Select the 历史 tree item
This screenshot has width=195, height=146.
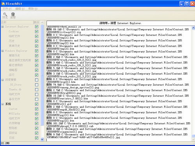(12, 41)
